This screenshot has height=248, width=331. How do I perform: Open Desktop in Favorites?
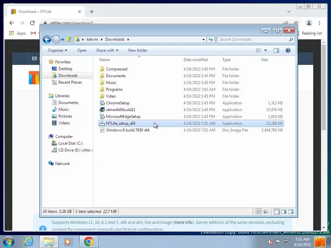[65, 69]
